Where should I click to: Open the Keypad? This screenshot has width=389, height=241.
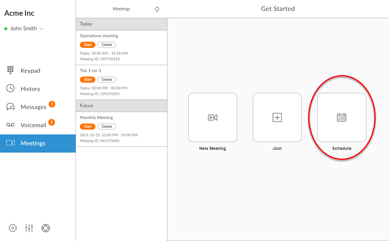point(30,70)
